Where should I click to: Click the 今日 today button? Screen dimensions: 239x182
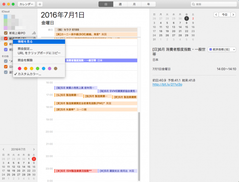(225, 15)
